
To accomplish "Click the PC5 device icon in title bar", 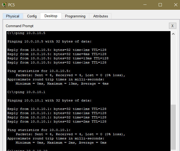I will pyautogui.click(x=4, y=5).
